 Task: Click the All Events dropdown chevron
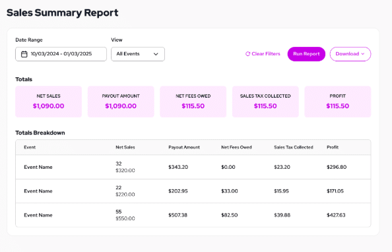click(156, 54)
